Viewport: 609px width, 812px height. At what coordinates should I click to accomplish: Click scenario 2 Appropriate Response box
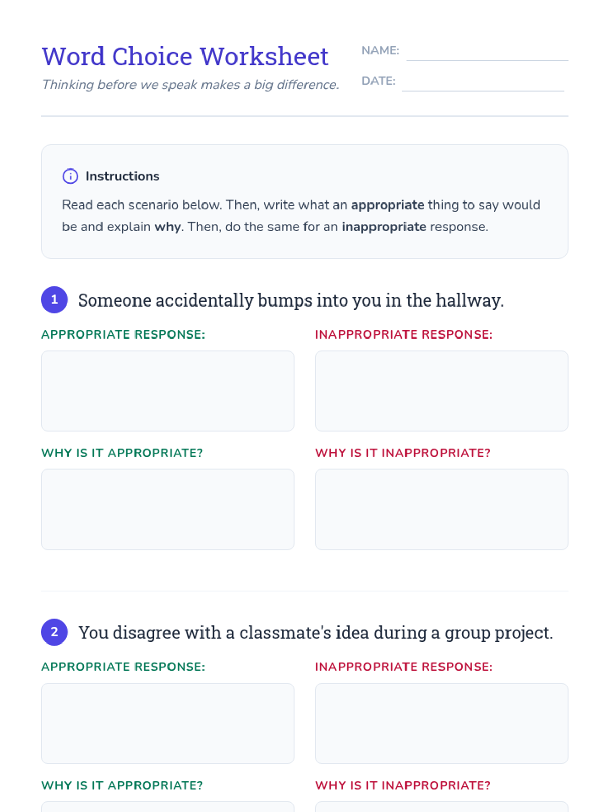coord(167,723)
